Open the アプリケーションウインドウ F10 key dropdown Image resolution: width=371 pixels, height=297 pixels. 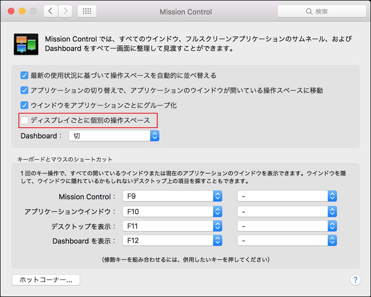[172, 212]
